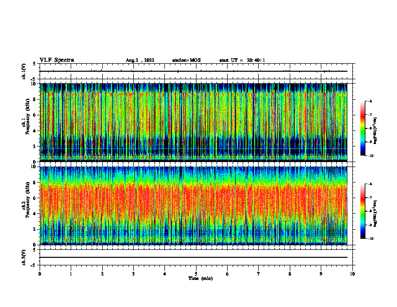The image size is (397, 307).
Task: Click inside the ch.2 frequency spectrogram panel
Action: click(193, 206)
